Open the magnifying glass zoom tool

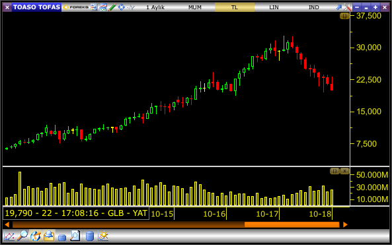click(x=22, y=236)
